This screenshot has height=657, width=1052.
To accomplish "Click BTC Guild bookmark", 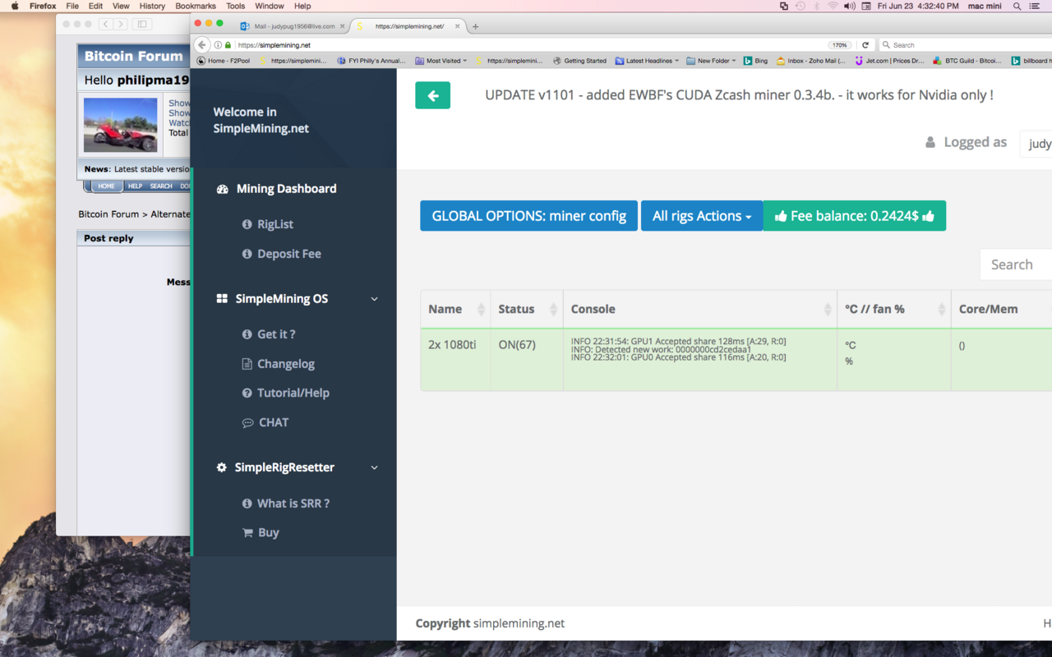I will pyautogui.click(x=967, y=61).
